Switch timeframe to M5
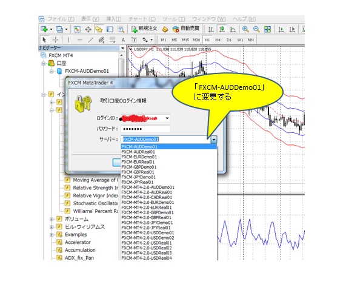 (x=174, y=40)
